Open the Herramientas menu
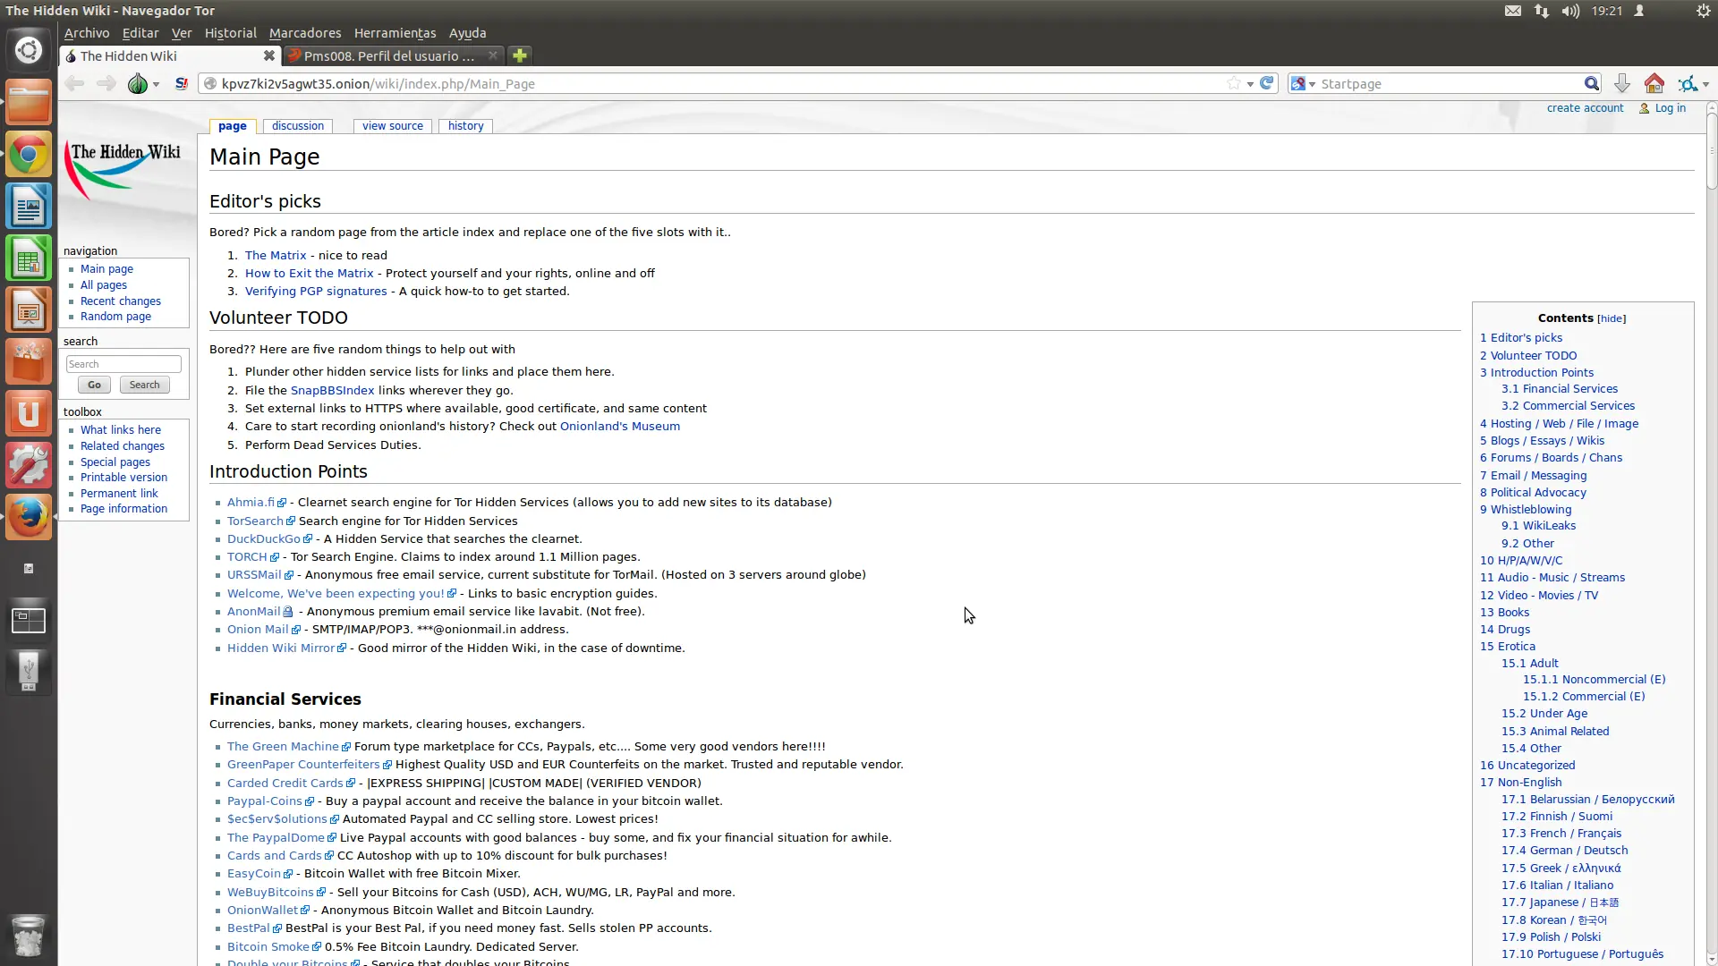The height and width of the screenshot is (966, 1718). click(395, 33)
